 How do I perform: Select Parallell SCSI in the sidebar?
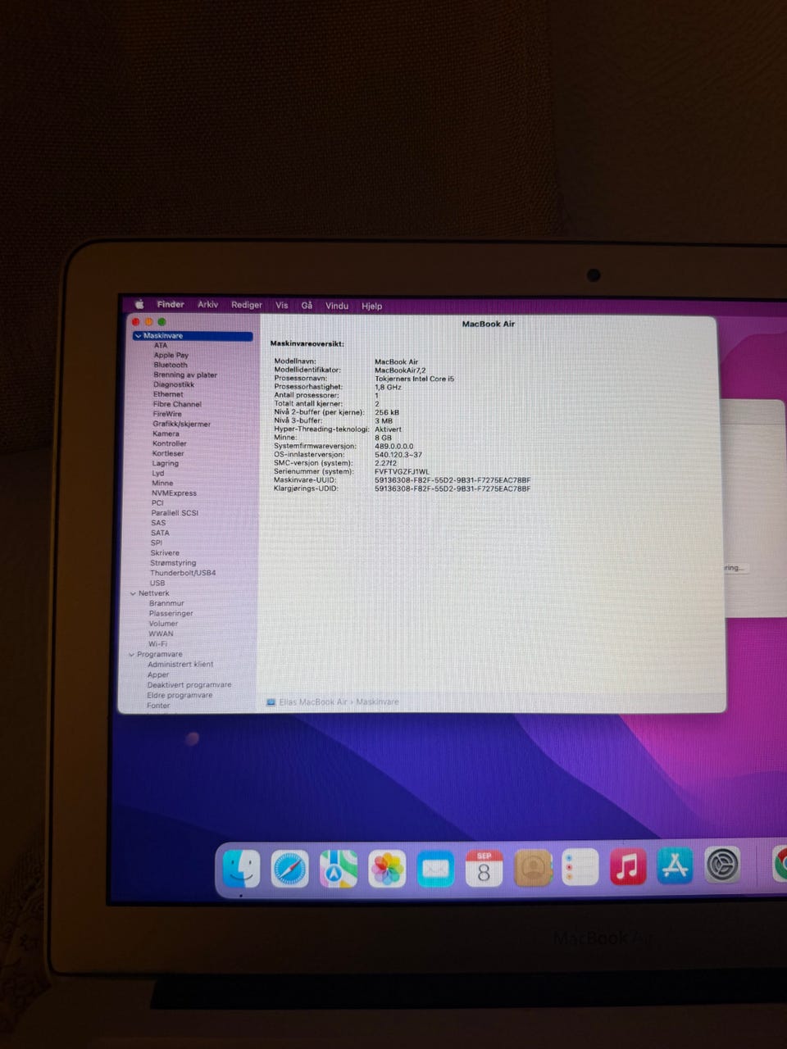[x=175, y=513]
